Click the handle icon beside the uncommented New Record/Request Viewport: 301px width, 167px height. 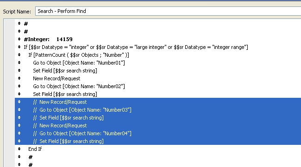pos(19,78)
